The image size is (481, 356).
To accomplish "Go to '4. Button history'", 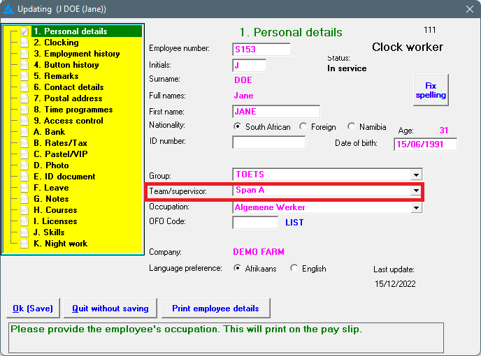I will [x=66, y=65].
